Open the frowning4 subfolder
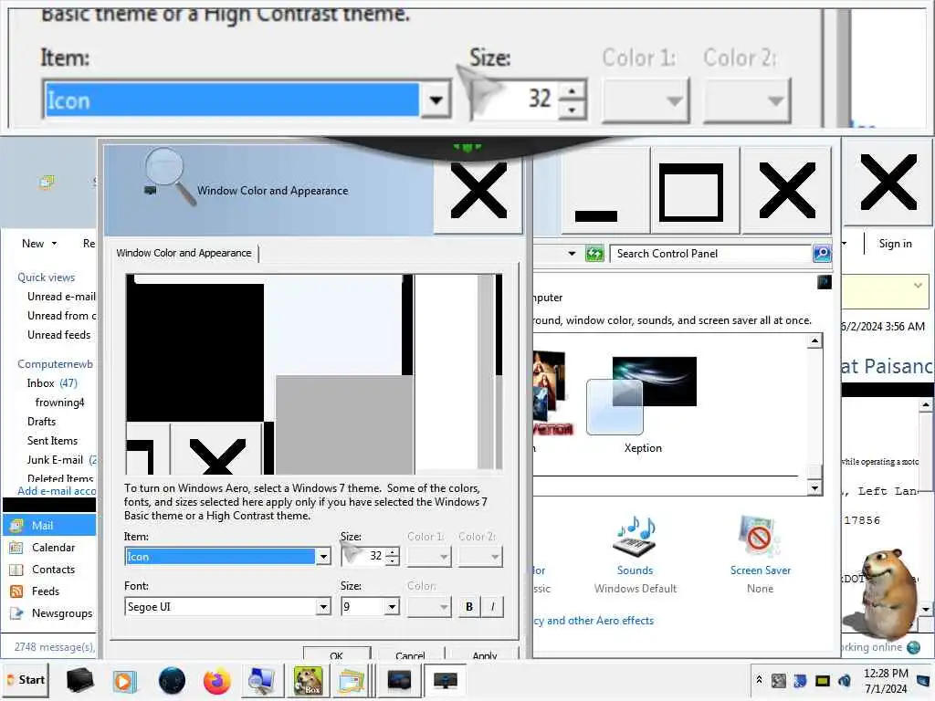 click(x=59, y=403)
